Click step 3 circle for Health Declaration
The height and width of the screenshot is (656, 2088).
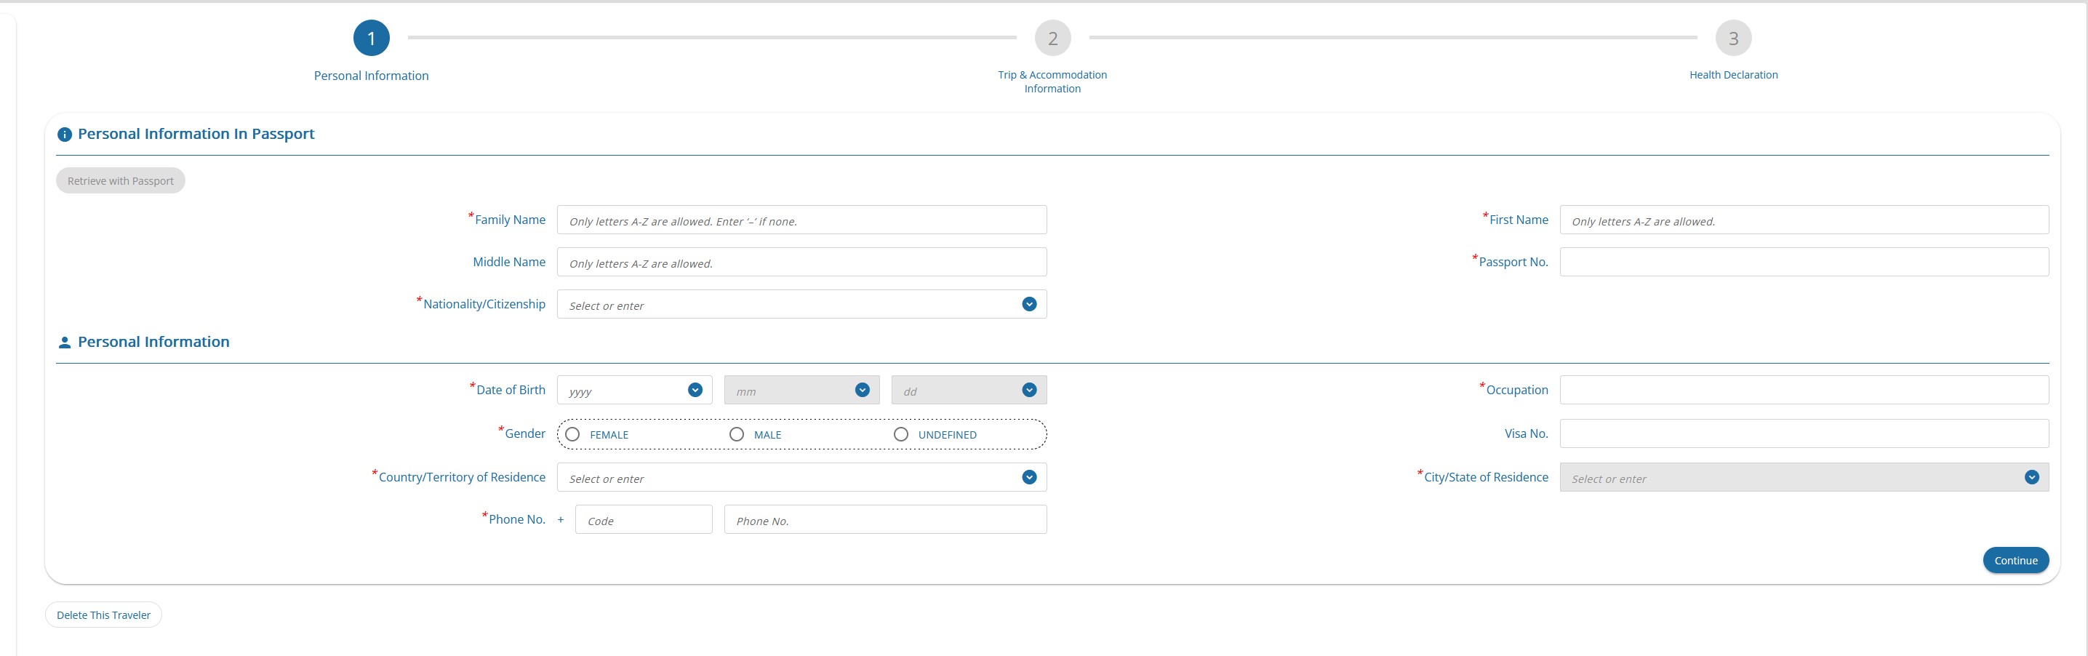coord(1733,38)
